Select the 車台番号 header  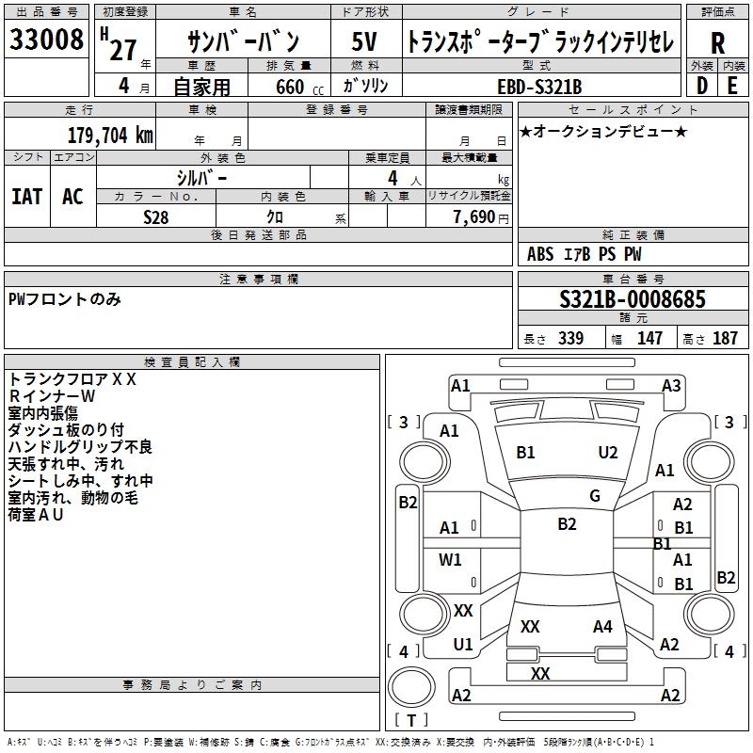pos(633,279)
